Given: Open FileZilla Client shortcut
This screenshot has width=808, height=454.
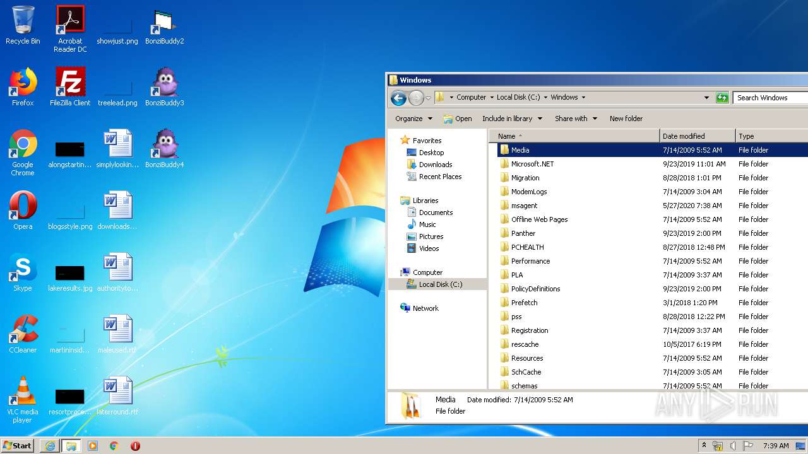Looking at the screenshot, I should [x=70, y=87].
